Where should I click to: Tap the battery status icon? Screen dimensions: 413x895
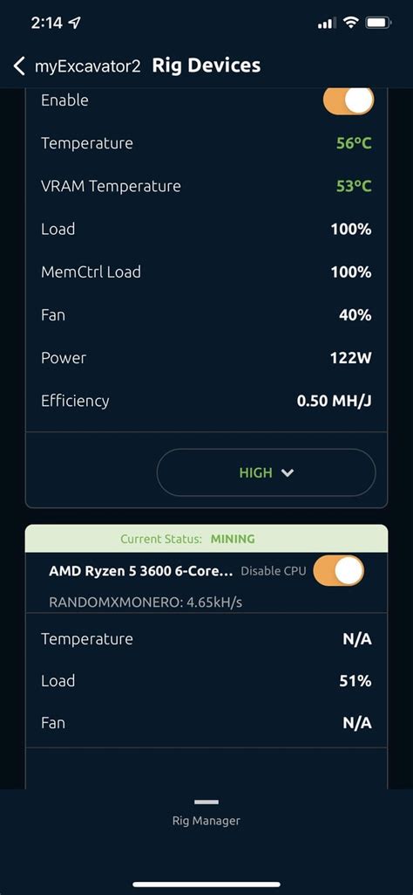coord(378,24)
